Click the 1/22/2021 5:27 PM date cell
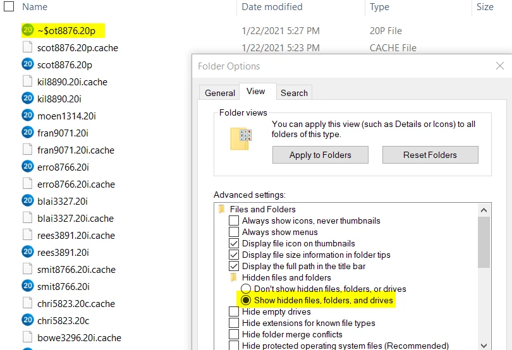The width and height of the screenshot is (512, 350). tap(281, 31)
